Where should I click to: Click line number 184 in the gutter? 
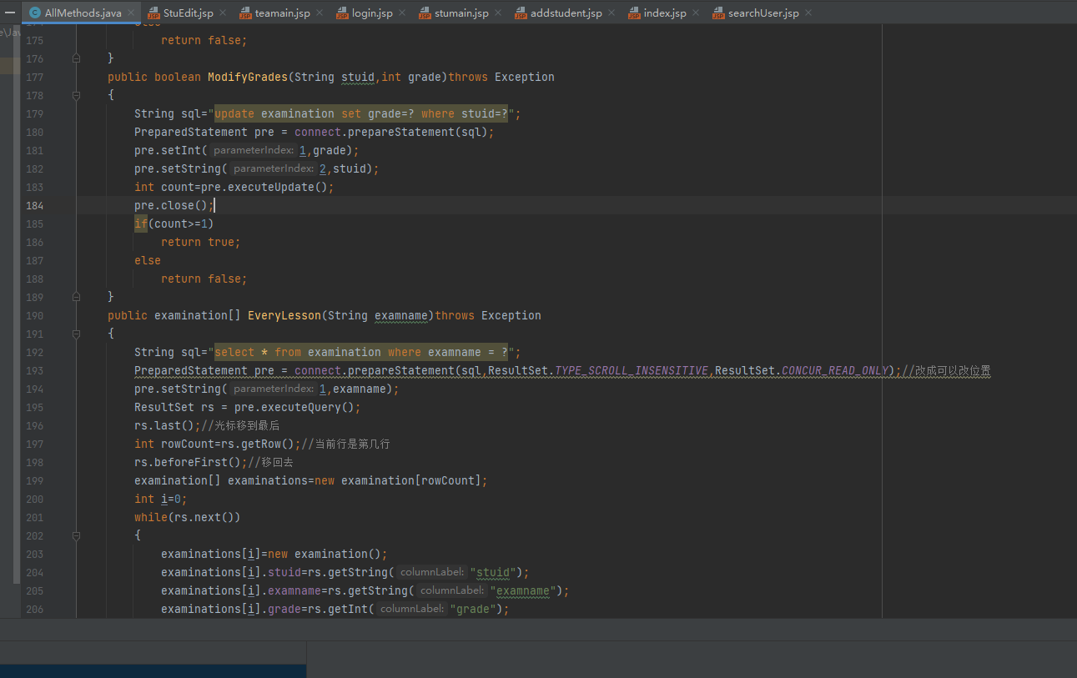pos(35,205)
